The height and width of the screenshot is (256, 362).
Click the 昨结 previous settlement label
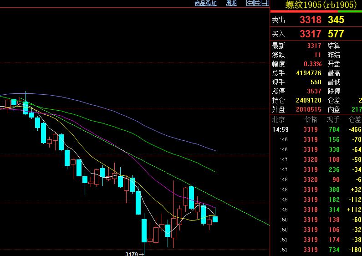[x=334, y=55]
